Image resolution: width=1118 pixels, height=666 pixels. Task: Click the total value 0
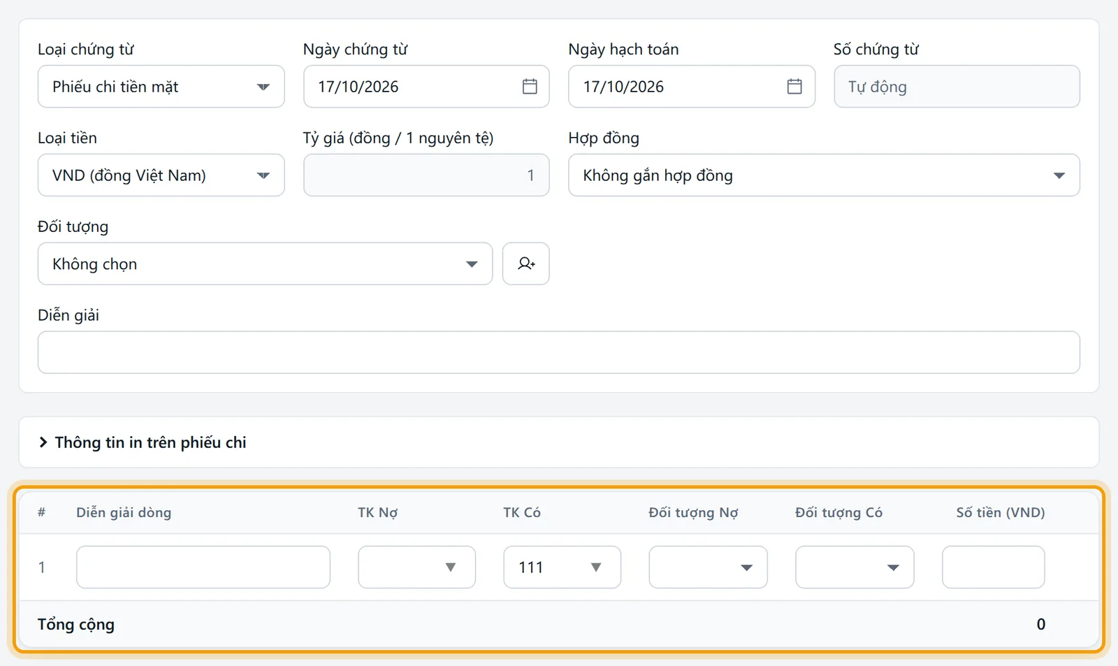point(1040,625)
